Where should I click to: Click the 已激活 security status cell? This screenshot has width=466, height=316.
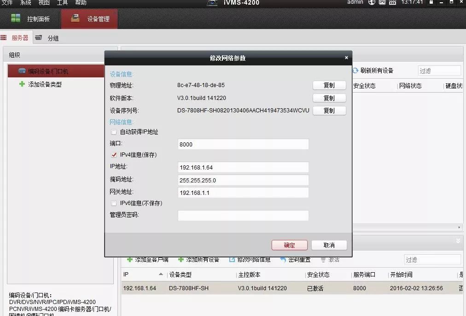(315, 288)
